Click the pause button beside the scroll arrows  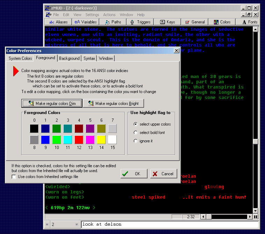(x=256, y=217)
